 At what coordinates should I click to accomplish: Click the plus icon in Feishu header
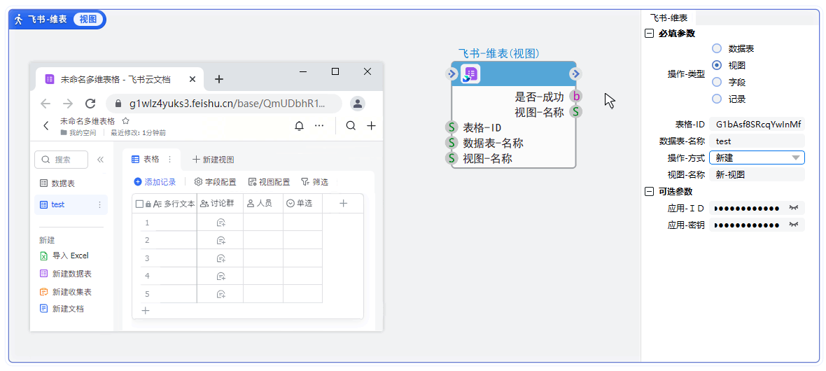click(372, 126)
